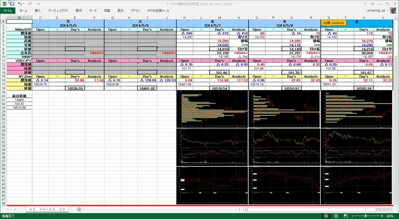Switch to the ホーム ribbon tab
The image size is (399, 219).
coord(23,10)
